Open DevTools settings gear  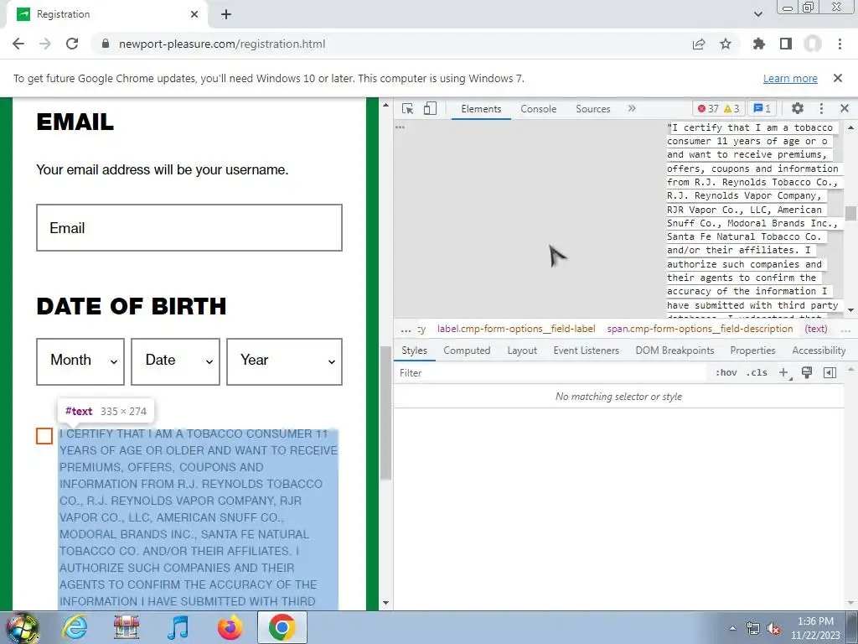(798, 108)
